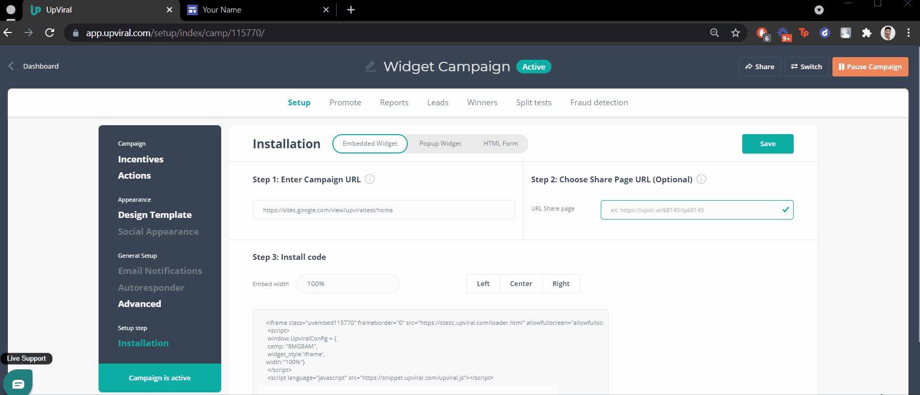Screen dimensions: 920x395
Task: Click the info icon beside Step 1
Action: pos(370,179)
